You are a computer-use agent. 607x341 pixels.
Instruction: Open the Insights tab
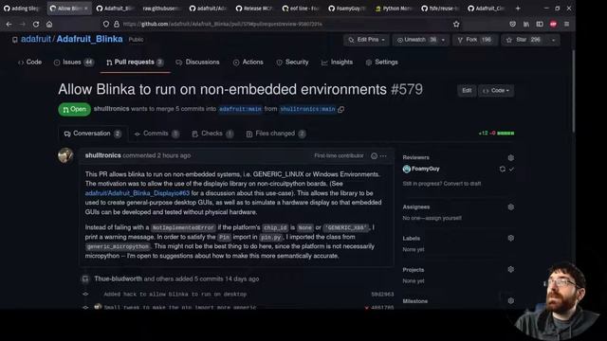coord(338,63)
